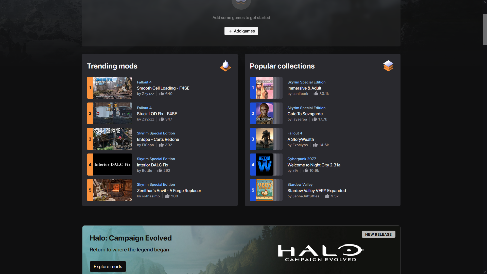Open ElSopa - Carts Redone mod page
This screenshot has width=487, height=274.
[158, 139]
